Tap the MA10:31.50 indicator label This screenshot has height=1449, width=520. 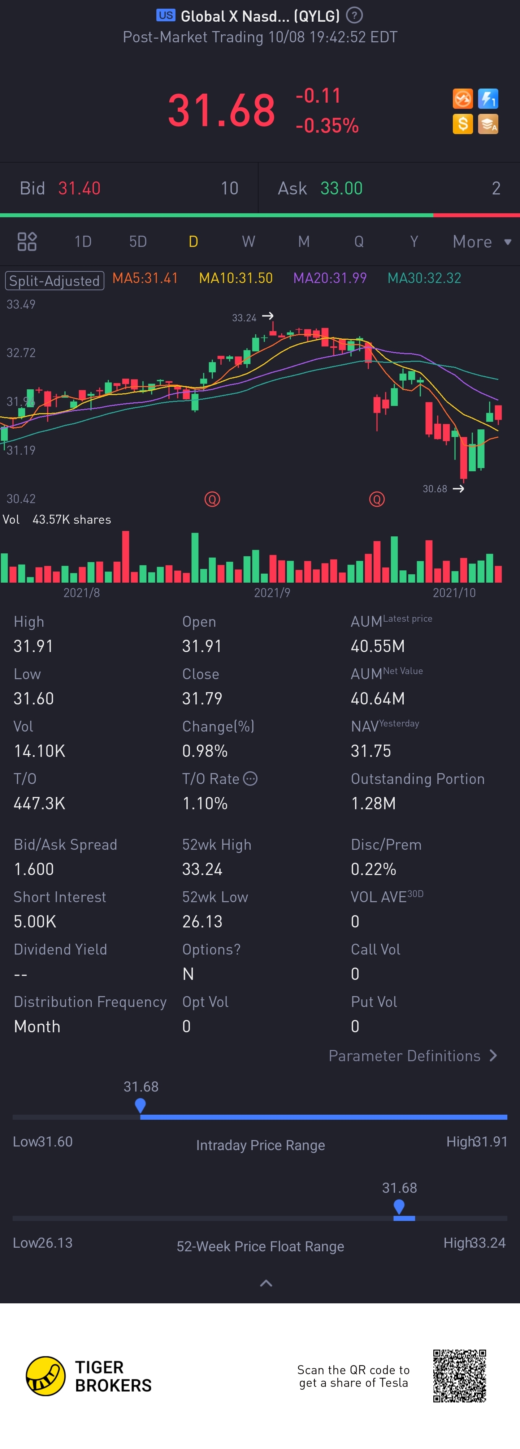[235, 278]
